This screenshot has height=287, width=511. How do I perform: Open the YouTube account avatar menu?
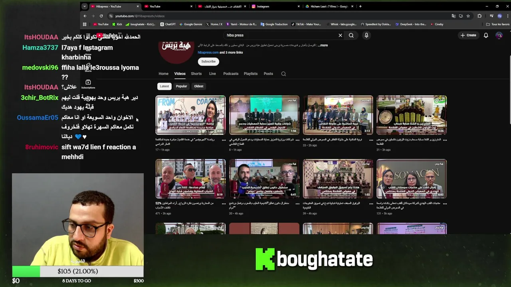coord(499,35)
